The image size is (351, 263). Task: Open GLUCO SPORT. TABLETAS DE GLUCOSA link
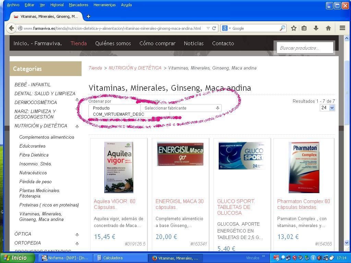click(236, 207)
